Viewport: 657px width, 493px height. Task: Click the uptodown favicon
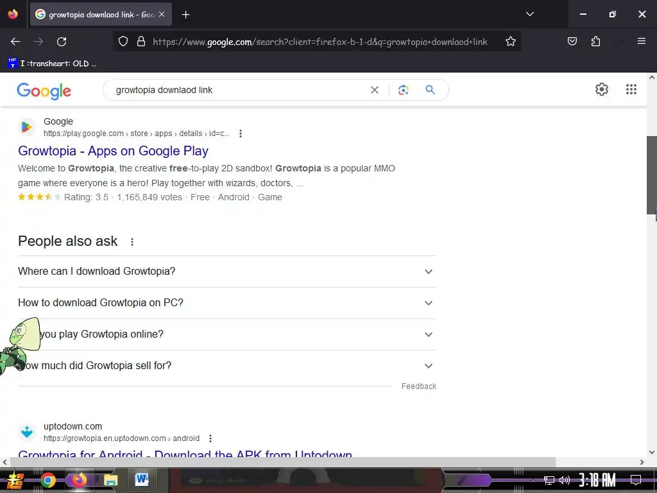pos(27,432)
